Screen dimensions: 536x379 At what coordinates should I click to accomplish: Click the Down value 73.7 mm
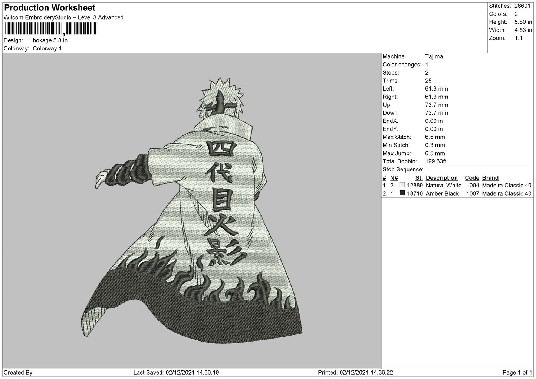click(x=437, y=113)
